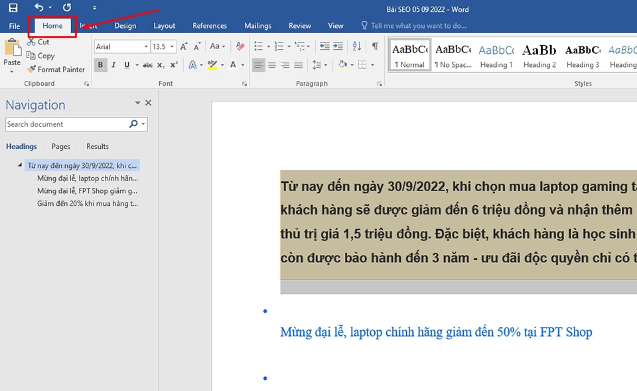
Task: Cut the selected text
Action: click(38, 42)
